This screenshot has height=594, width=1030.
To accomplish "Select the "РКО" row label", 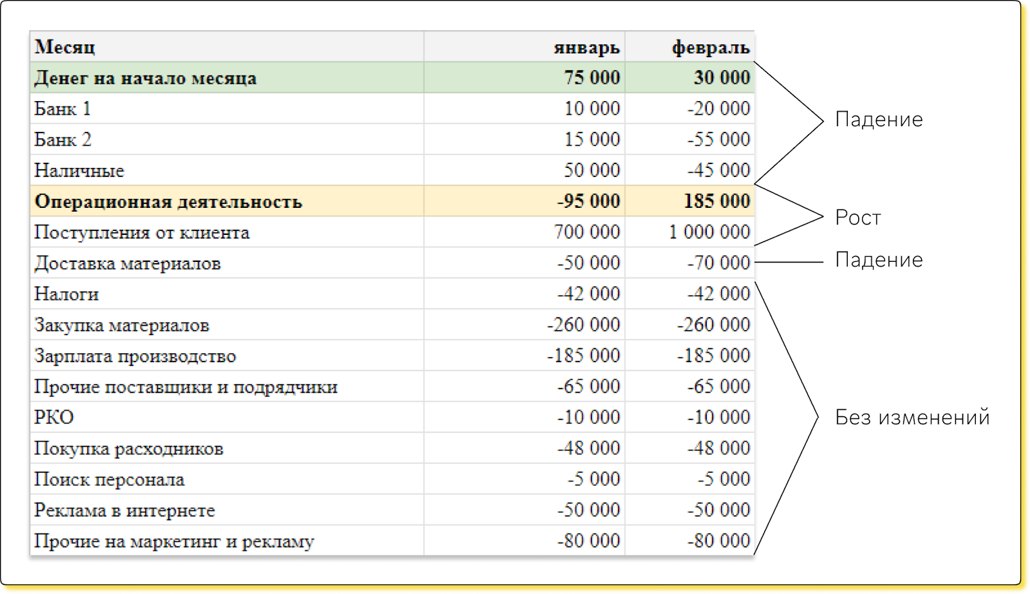I will point(54,418).
